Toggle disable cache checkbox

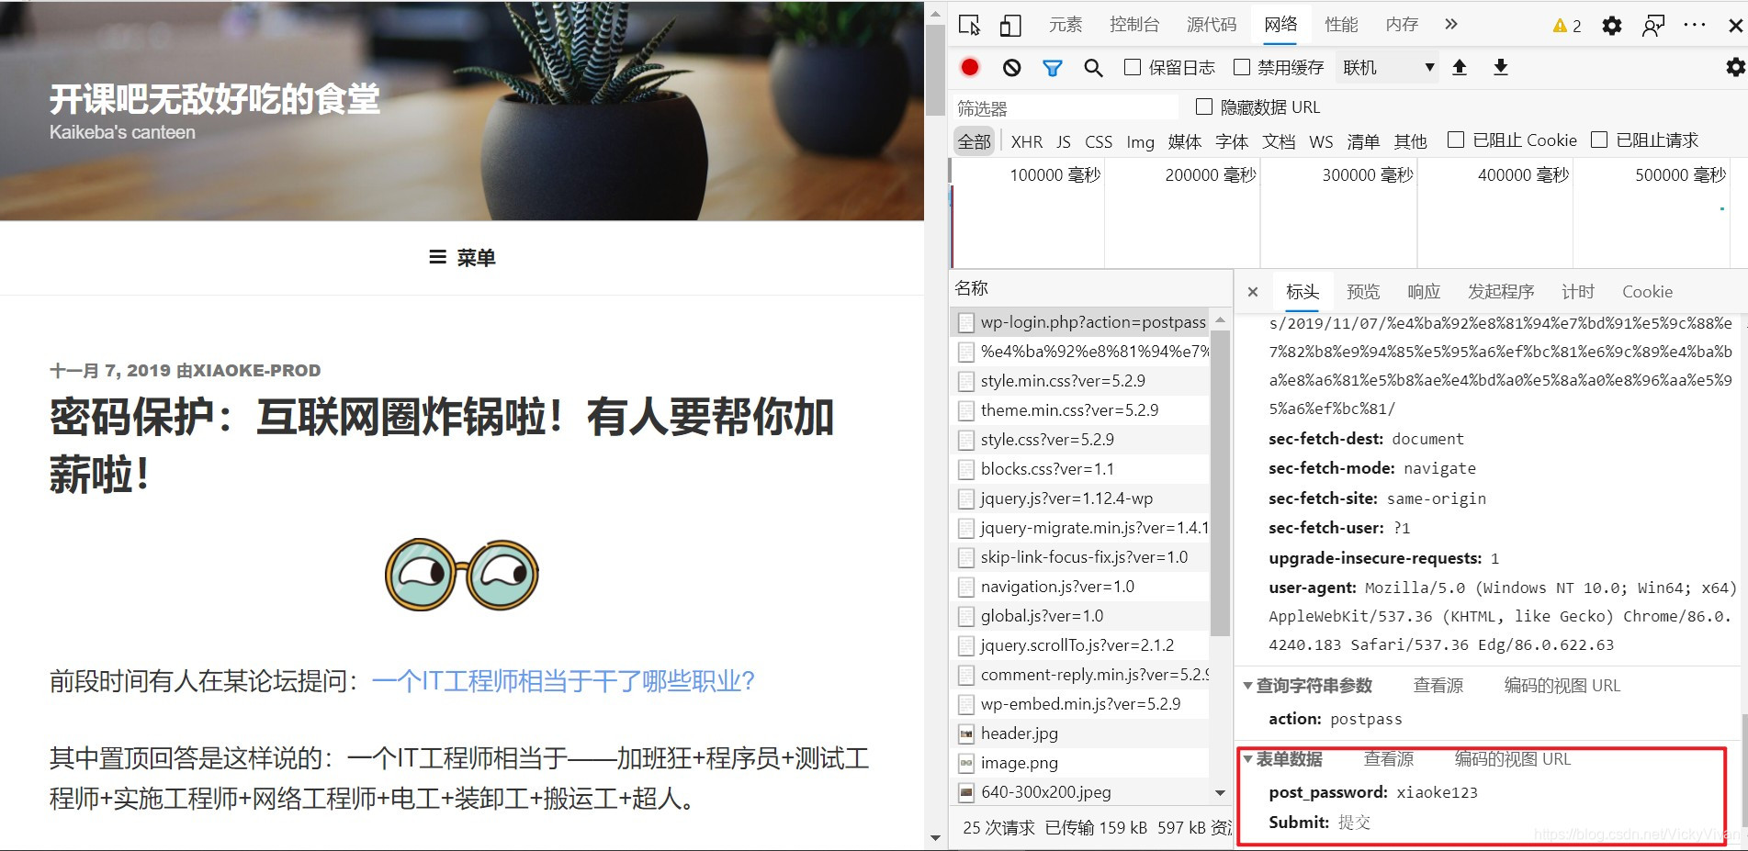point(1242,67)
